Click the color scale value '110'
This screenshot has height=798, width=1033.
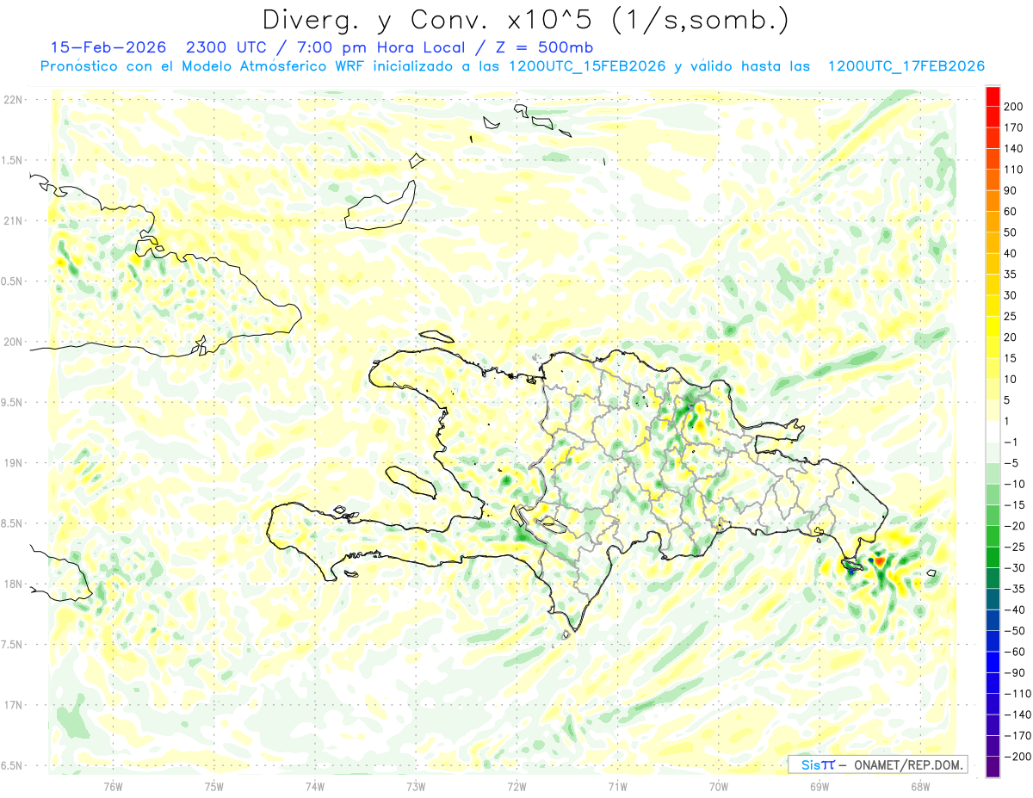click(1014, 170)
